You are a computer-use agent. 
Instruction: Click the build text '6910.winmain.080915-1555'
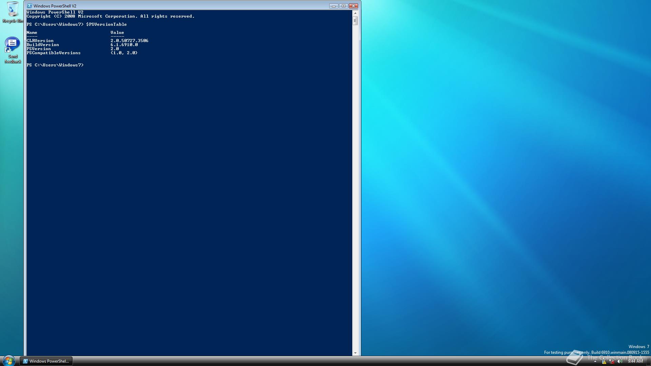[x=625, y=352]
